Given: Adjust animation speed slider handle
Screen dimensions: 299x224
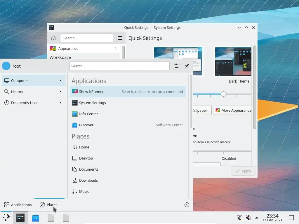Looking at the screenshot, I should [x=223, y=94].
